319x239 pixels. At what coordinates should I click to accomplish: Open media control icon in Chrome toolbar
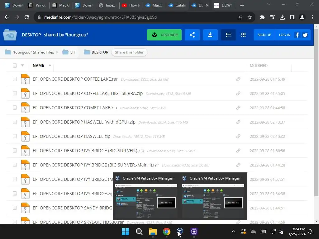tap(272, 17)
